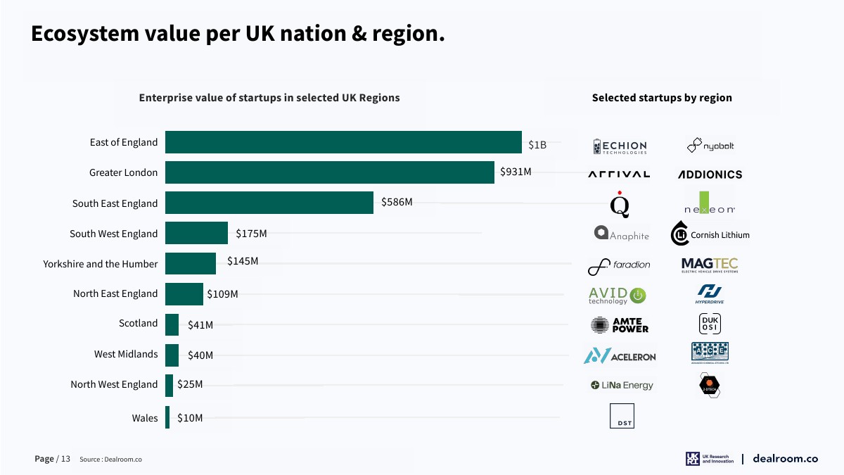Select the Arrival logo
This screenshot has width=844, height=475.
[x=619, y=174]
